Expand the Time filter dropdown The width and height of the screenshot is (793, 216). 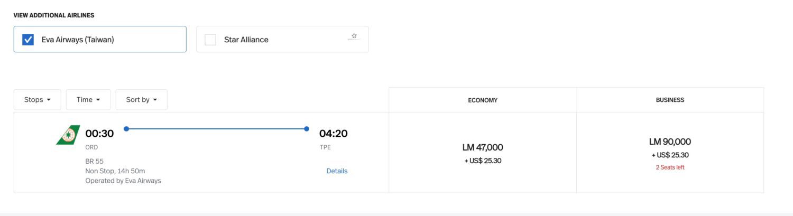(x=88, y=100)
